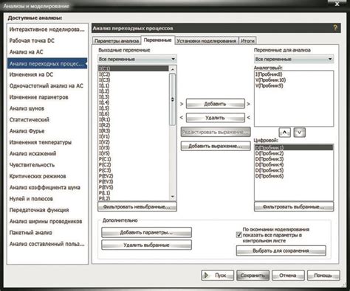Start simulation with Пуск button
The height and width of the screenshot is (291, 350).
coord(218,276)
